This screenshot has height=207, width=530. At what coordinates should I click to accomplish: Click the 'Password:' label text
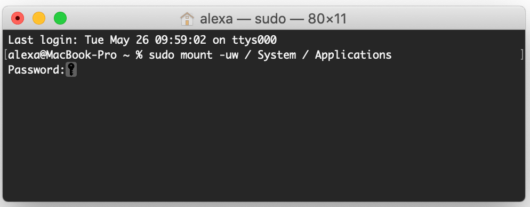(x=36, y=70)
